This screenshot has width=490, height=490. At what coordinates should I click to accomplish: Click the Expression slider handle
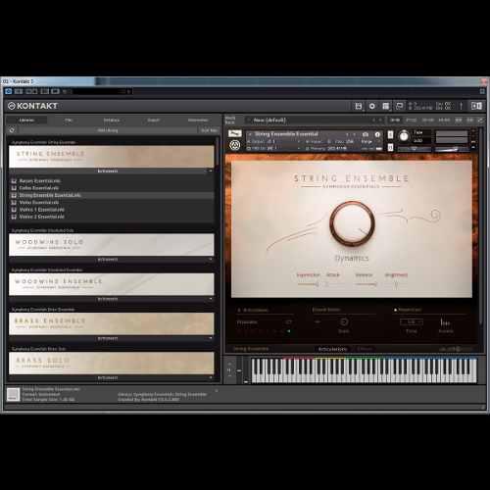(x=317, y=284)
